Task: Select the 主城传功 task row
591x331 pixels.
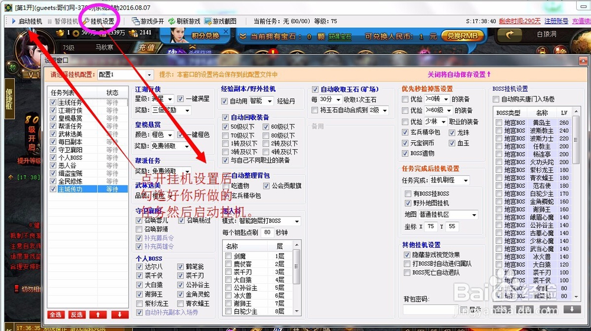Action: (88, 189)
